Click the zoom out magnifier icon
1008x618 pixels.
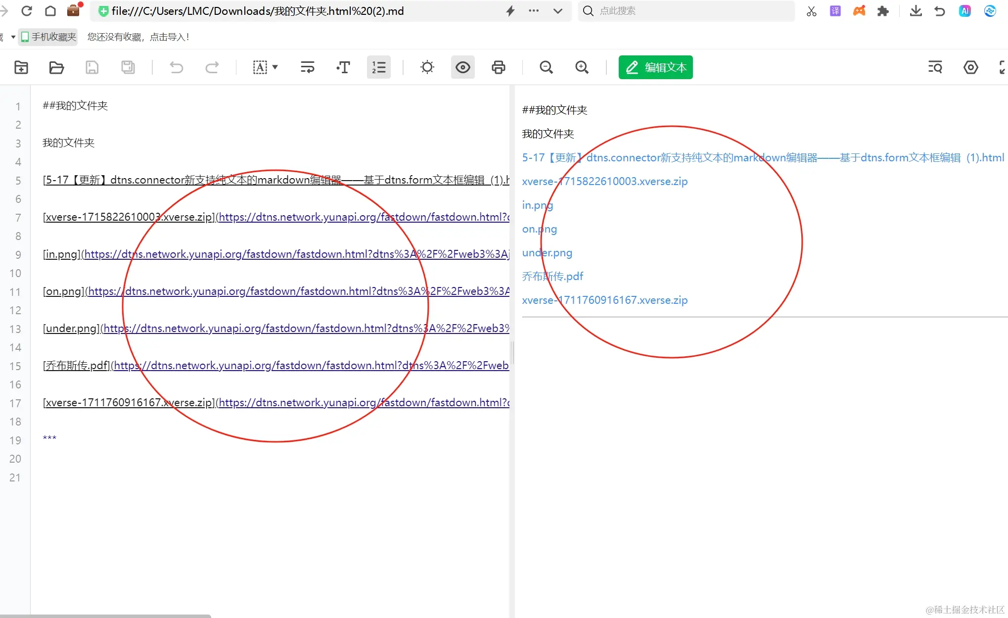point(546,67)
